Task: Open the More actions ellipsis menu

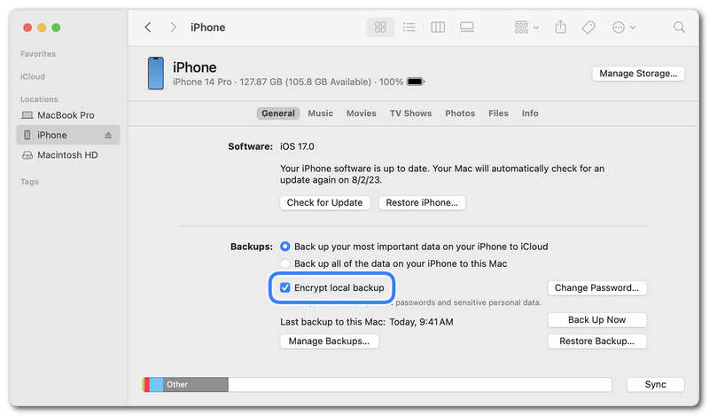Action: 624,27
